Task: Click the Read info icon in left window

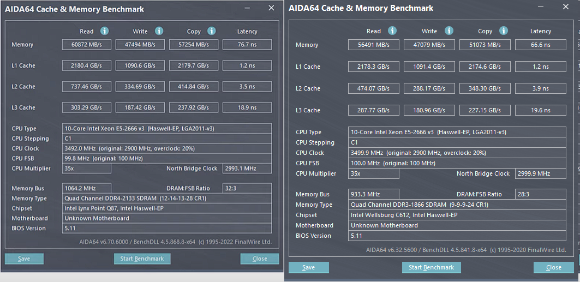Action: click(104, 31)
